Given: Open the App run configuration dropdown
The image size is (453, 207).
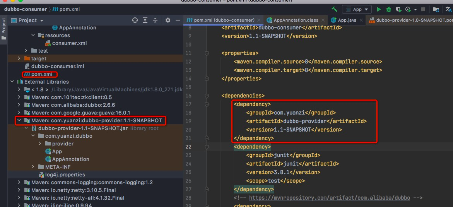Looking at the screenshot, I should [x=357, y=9].
